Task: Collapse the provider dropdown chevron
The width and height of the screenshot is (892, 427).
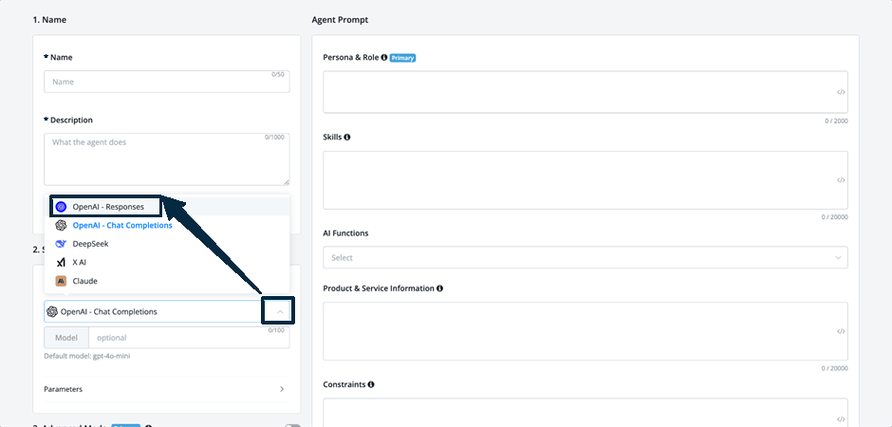Action: (279, 311)
